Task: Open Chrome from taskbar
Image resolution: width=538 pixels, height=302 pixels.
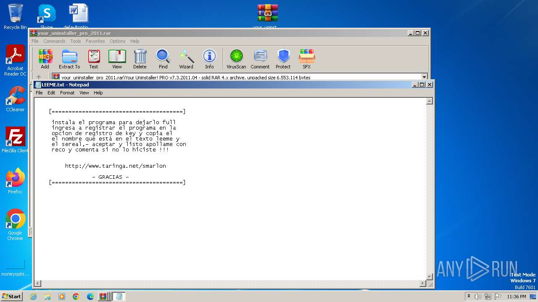Action: point(76,297)
